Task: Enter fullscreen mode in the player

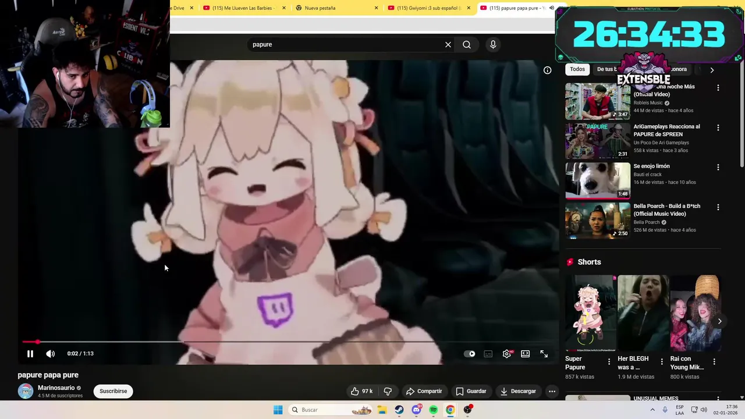Action: [x=544, y=354]
